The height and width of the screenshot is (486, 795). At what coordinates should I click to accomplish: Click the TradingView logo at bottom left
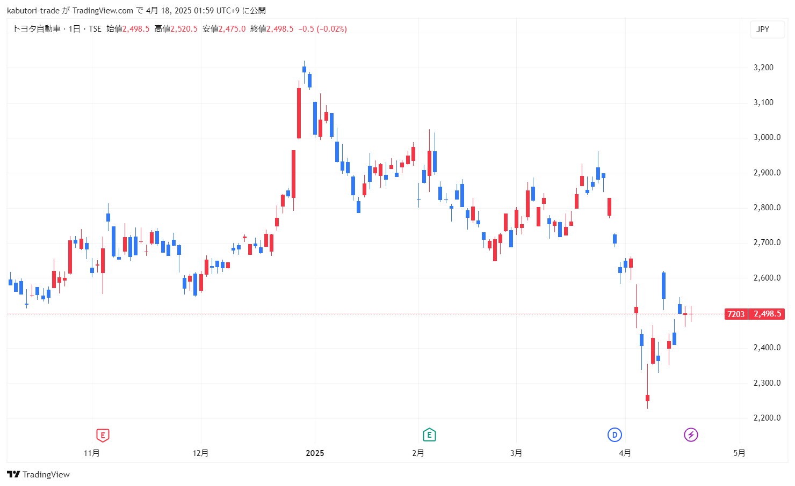tap(38, 474)
